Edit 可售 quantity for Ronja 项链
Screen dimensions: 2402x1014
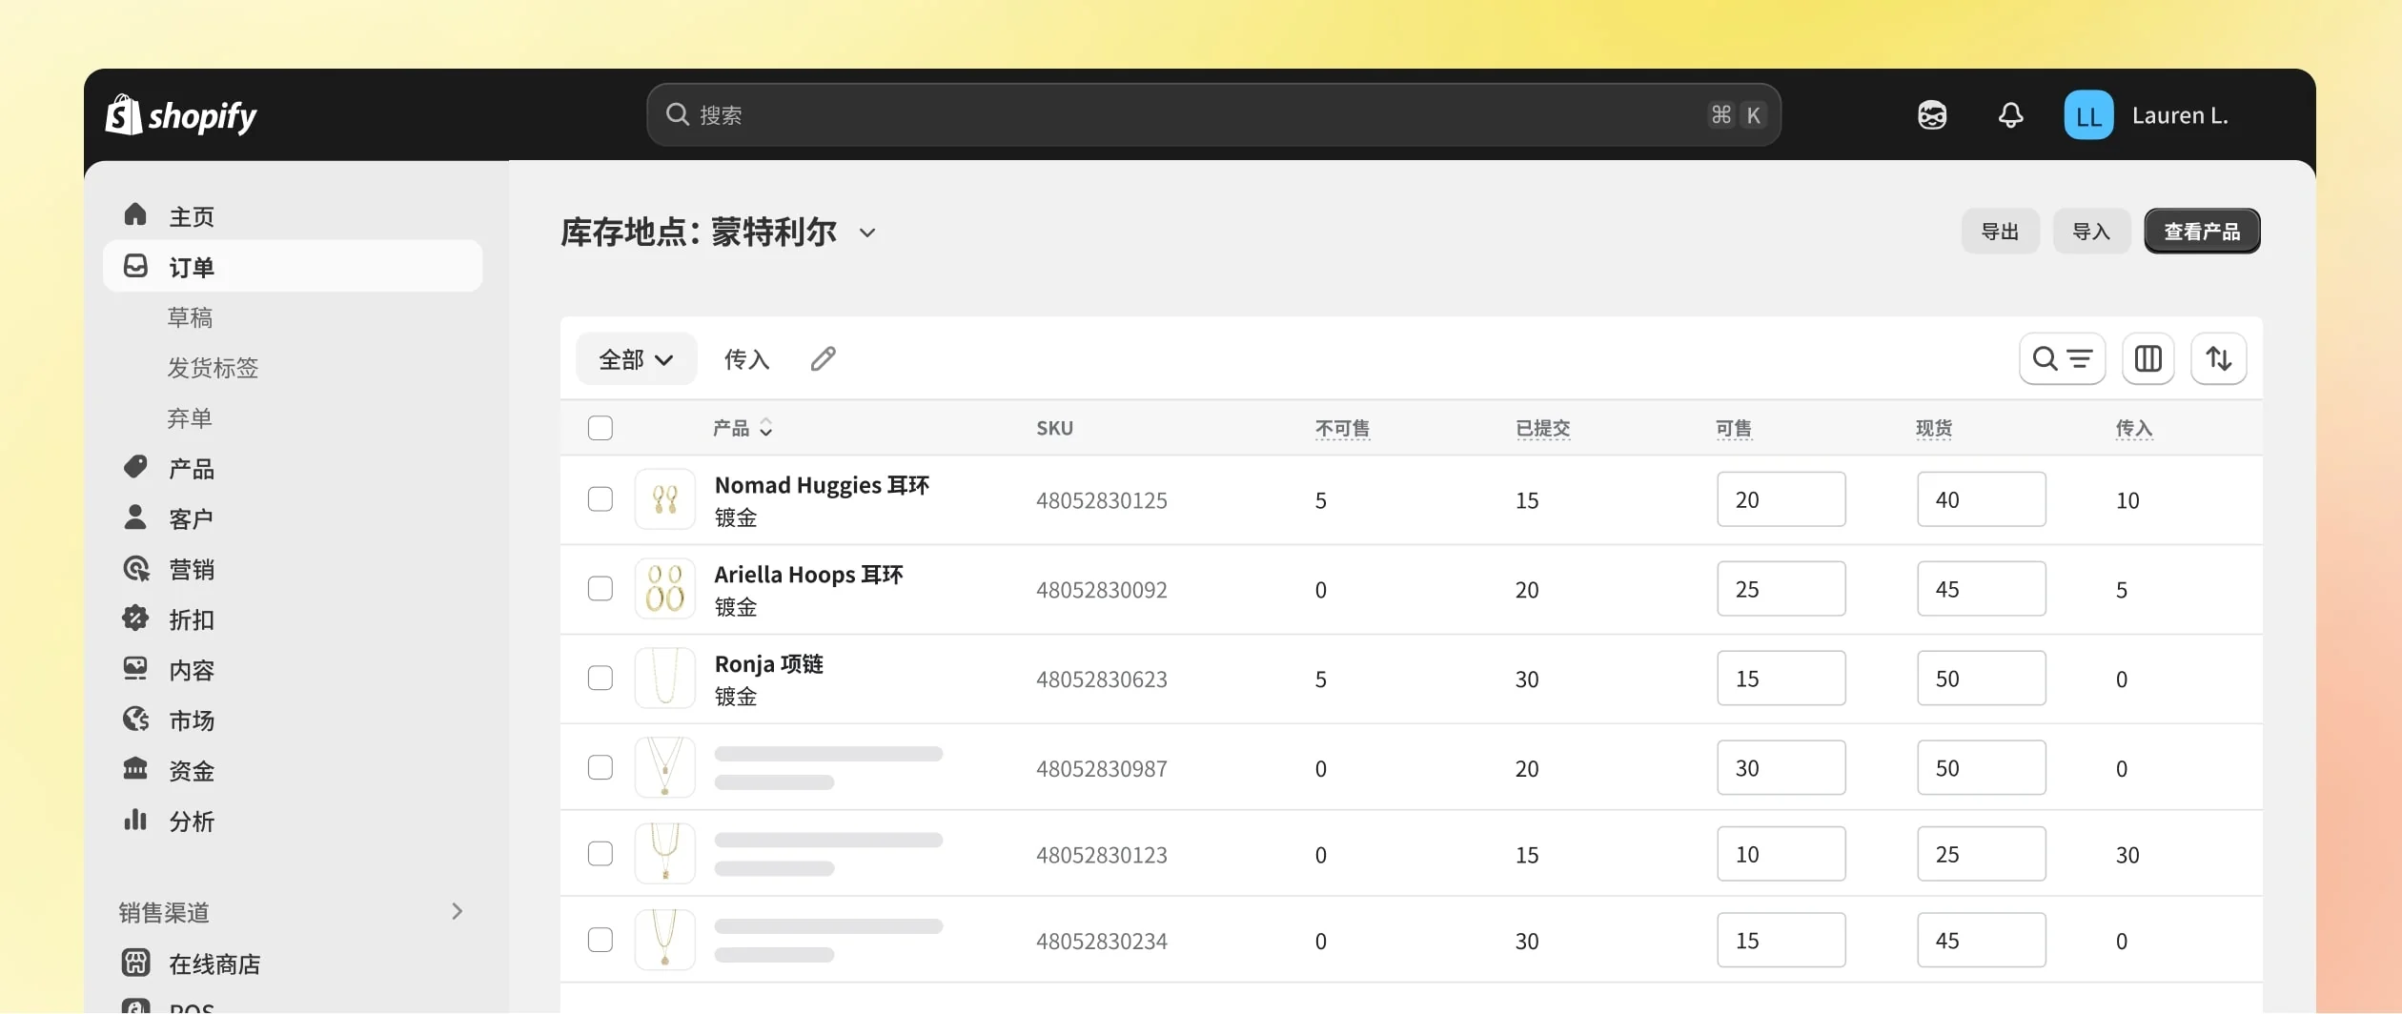click(1781, 679)
